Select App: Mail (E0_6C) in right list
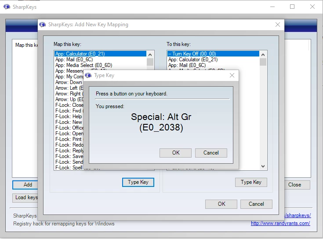Image resolution: width=323 pixels, height=239 pixels. point(213,65)
